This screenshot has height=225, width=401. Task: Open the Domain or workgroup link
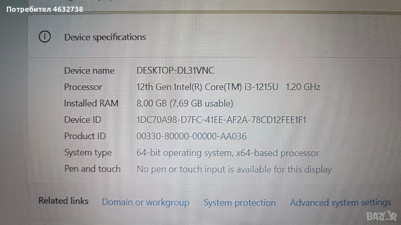point(145,202)
